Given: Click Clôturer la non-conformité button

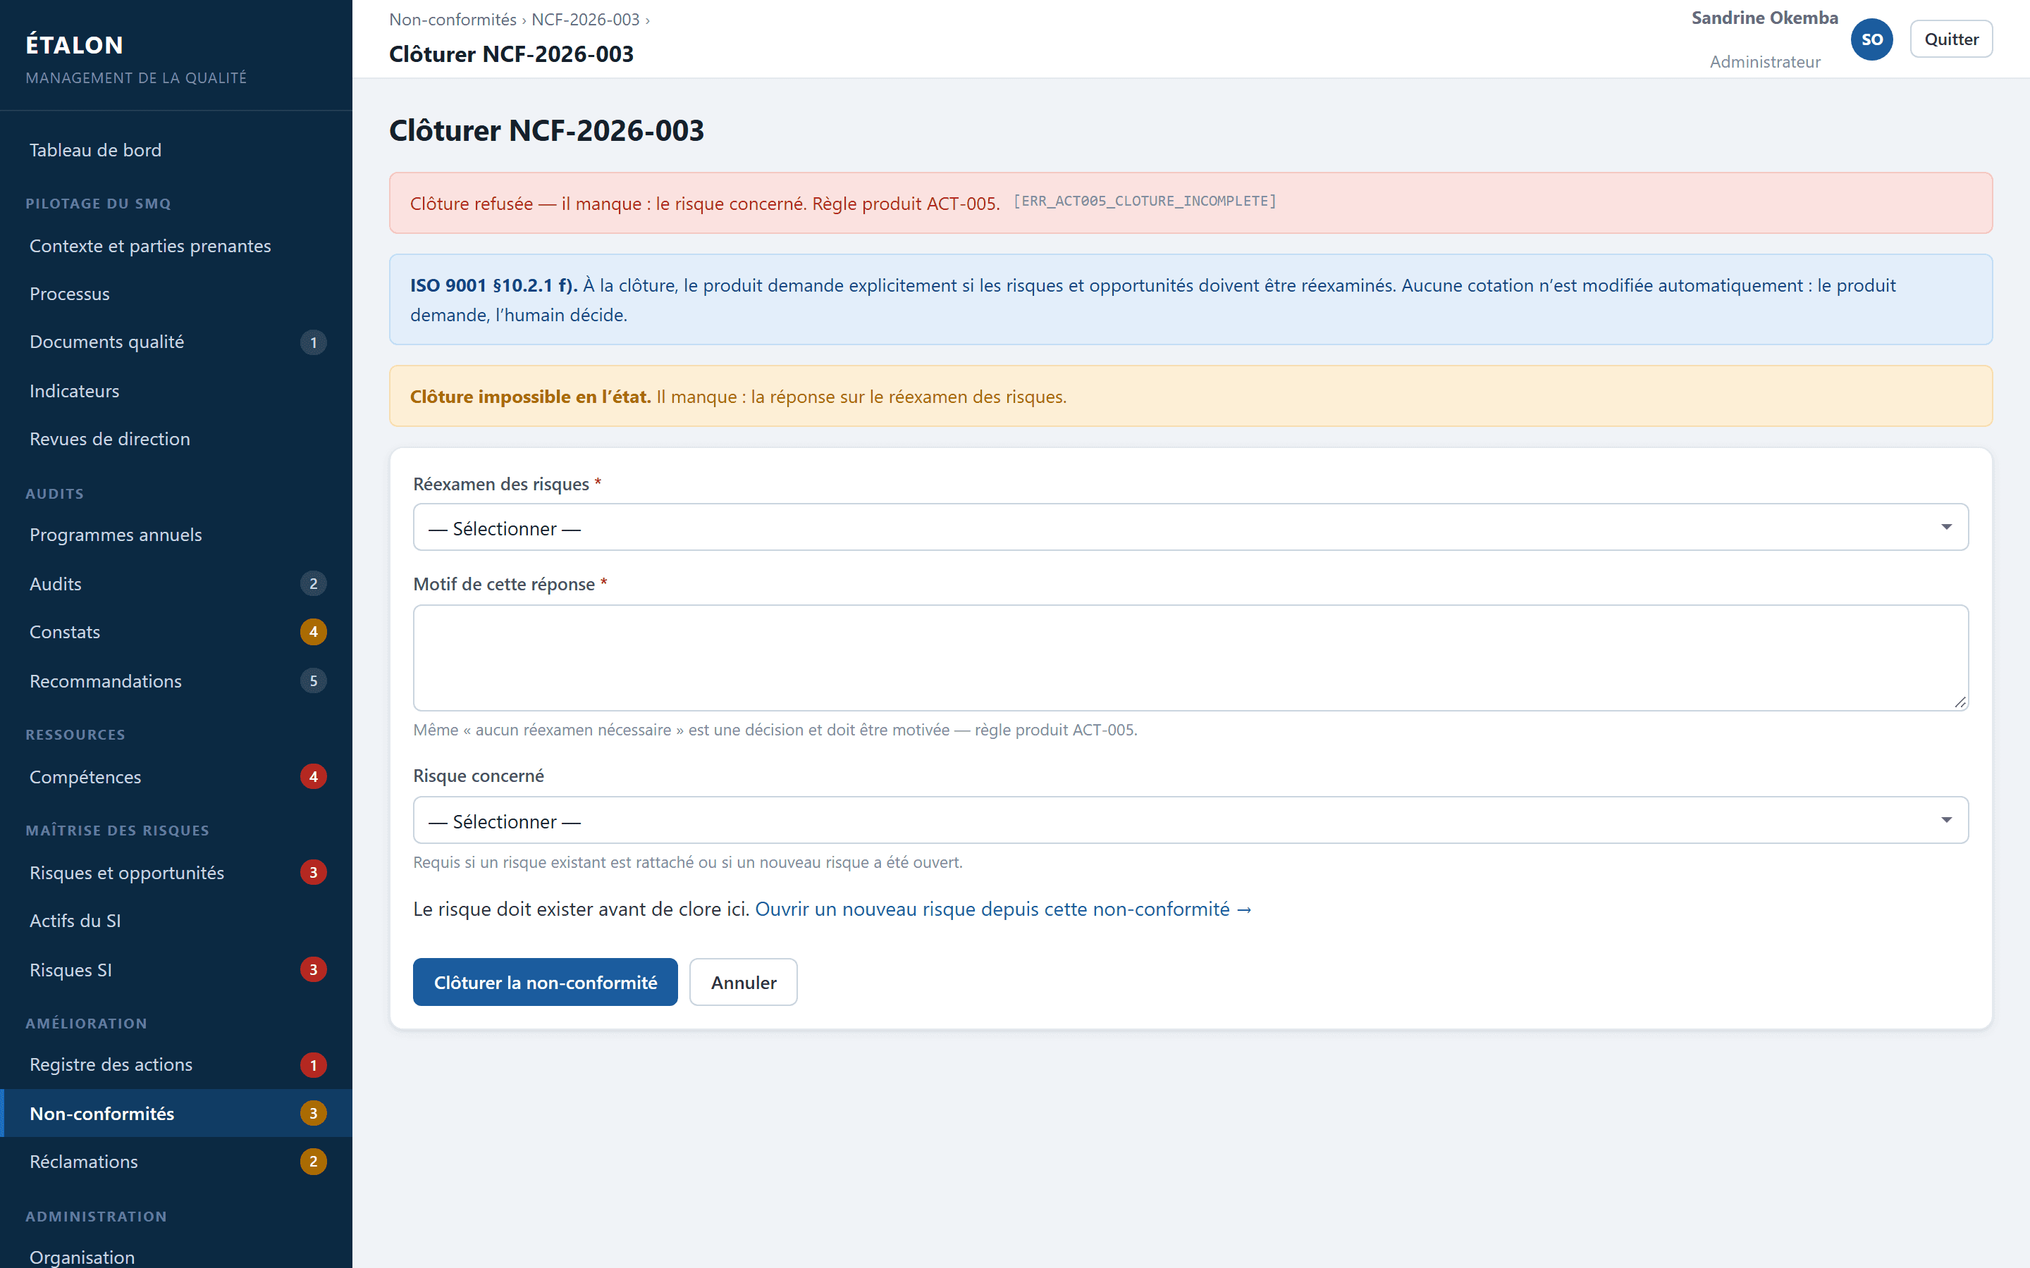Looking at the screenshot, I should 546,982.
